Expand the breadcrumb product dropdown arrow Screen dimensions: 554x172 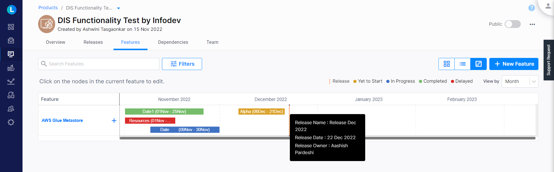118,8
